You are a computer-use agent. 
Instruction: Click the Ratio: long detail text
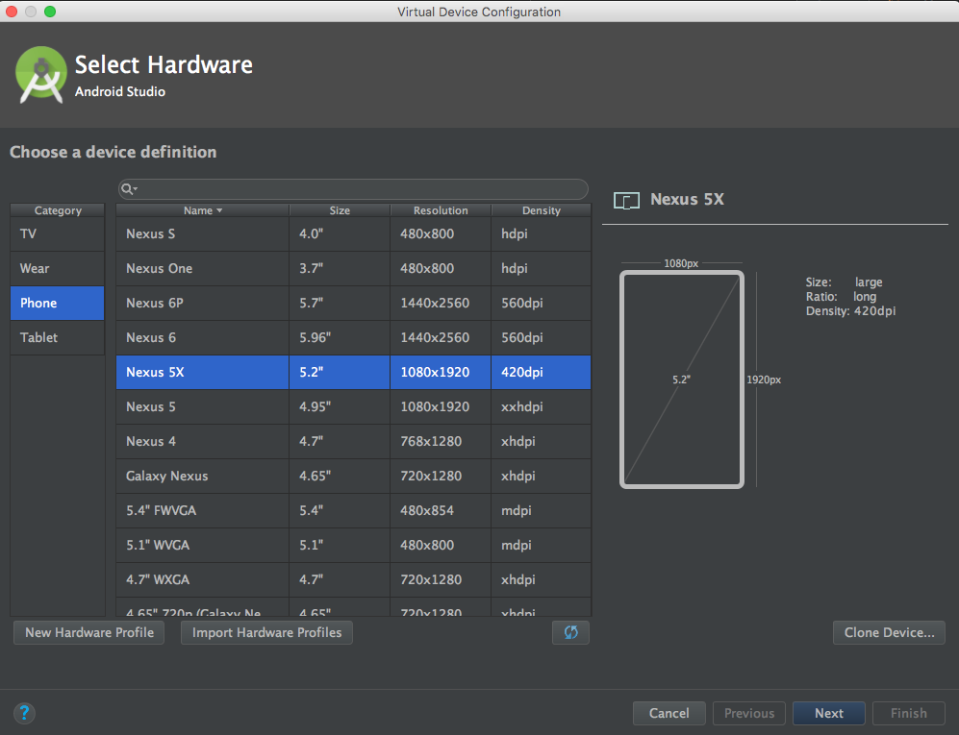(x=841, y=297)
